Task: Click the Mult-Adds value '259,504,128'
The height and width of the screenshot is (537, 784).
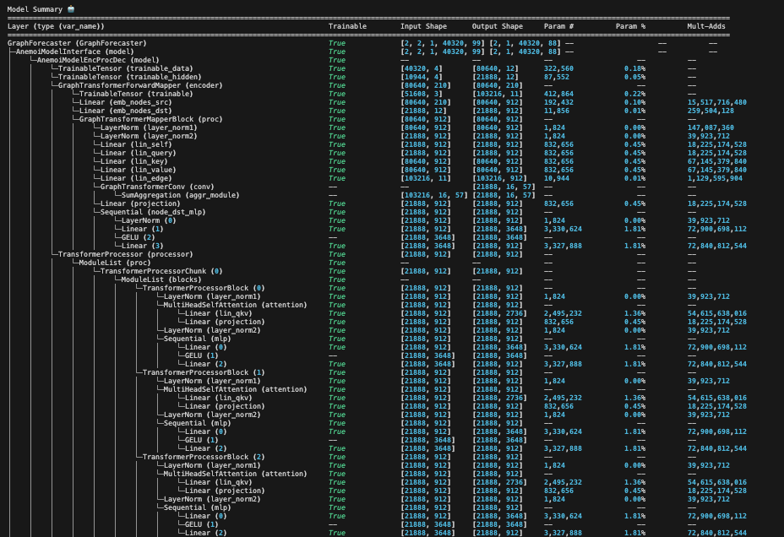Action: 710,111
